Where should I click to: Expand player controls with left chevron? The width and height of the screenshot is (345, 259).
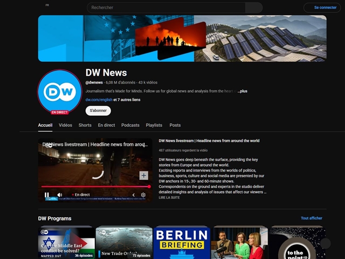pos(133,195)
